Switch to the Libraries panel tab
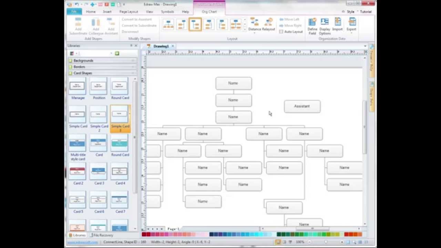 (77, 235)
